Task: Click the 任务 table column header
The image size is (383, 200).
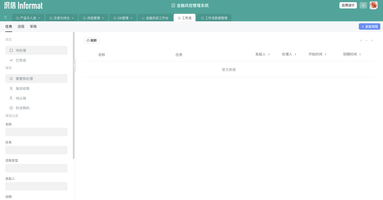Action: coord(179,55)
